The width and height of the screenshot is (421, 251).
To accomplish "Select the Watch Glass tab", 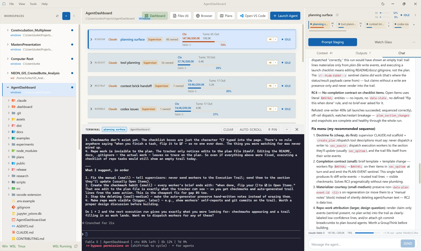I will tap(383, 42).
